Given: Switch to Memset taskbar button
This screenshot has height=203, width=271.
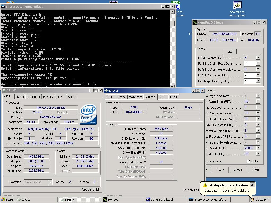Looking at the screenshot, I should [123, 200].
